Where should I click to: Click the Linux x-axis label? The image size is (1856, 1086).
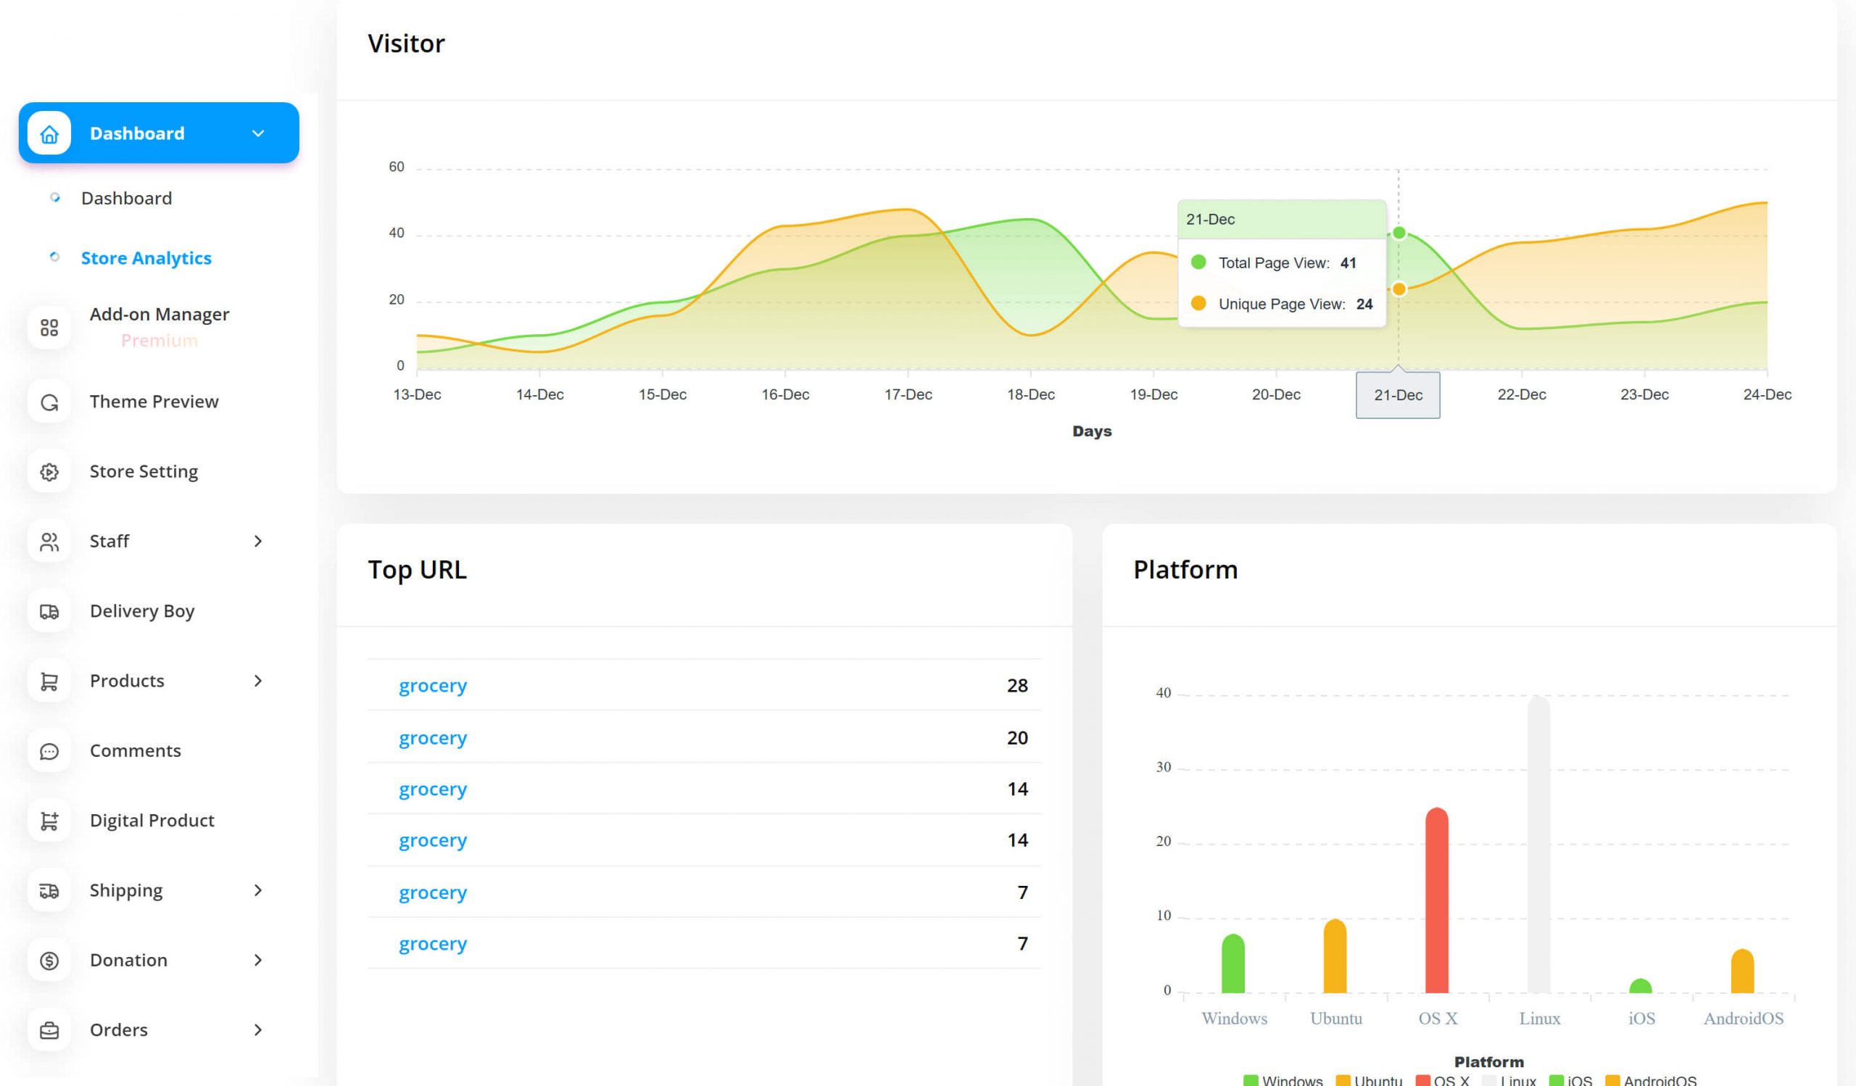(x=1540, y=1019)
